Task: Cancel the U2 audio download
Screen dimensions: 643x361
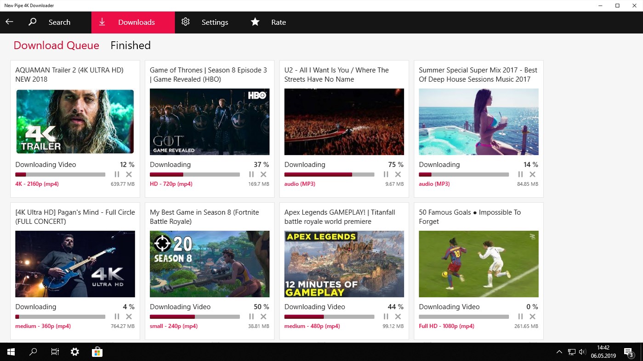Action: (x=398, y=174)
